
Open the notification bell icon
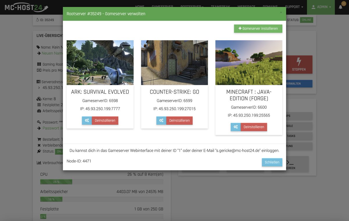pyautogui.click(x=341, y=7)
